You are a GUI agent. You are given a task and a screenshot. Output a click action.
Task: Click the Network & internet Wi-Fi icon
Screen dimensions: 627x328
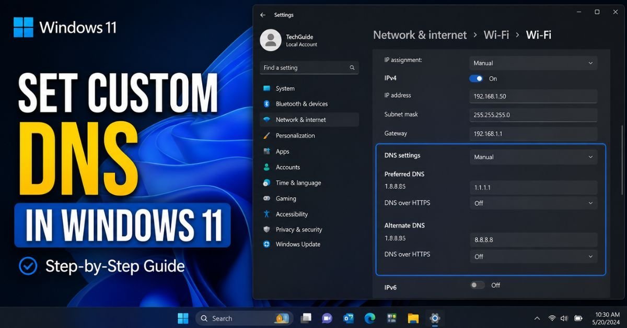[267, 120]
